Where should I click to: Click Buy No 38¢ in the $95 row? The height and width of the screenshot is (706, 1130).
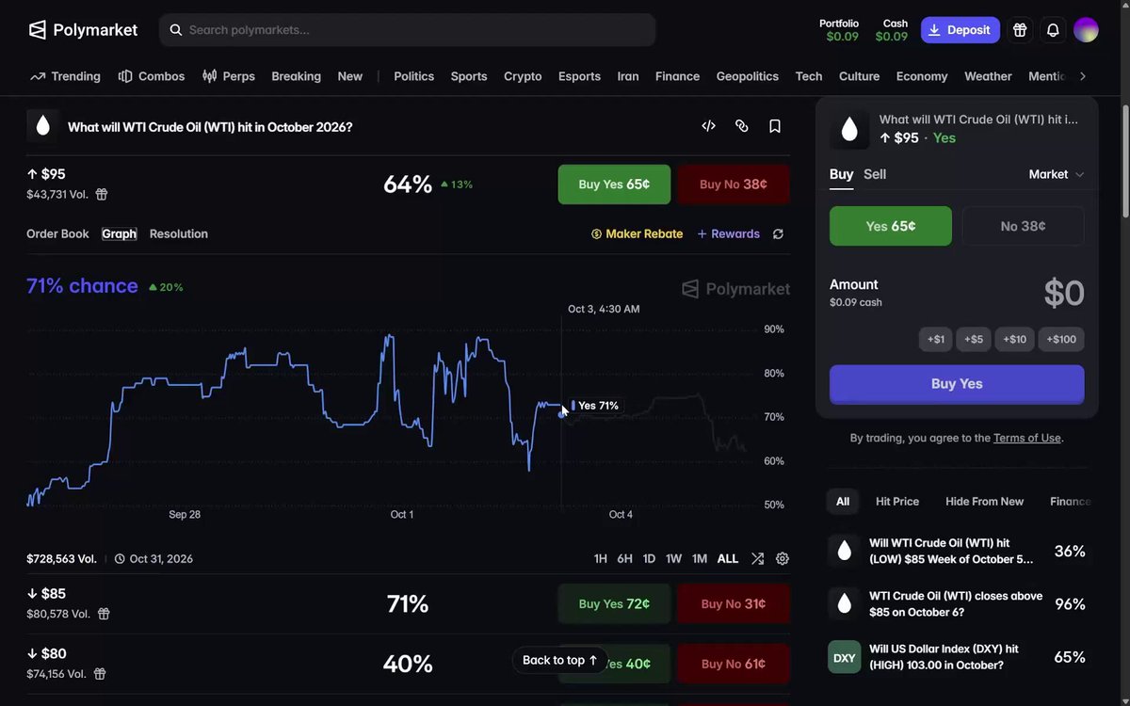734,185
